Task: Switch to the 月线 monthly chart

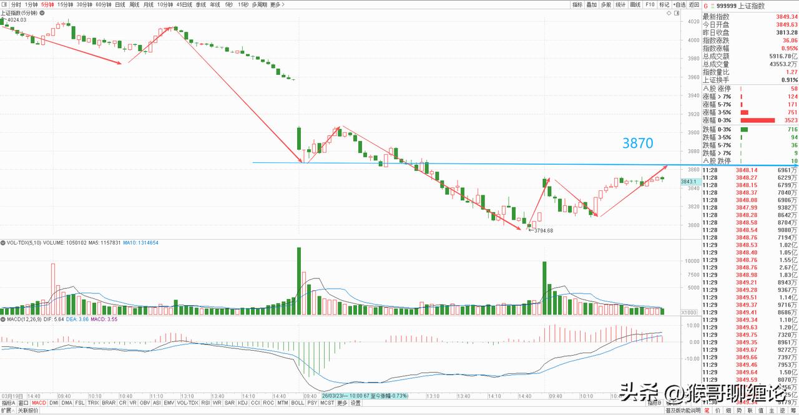Action: [148, 4]
